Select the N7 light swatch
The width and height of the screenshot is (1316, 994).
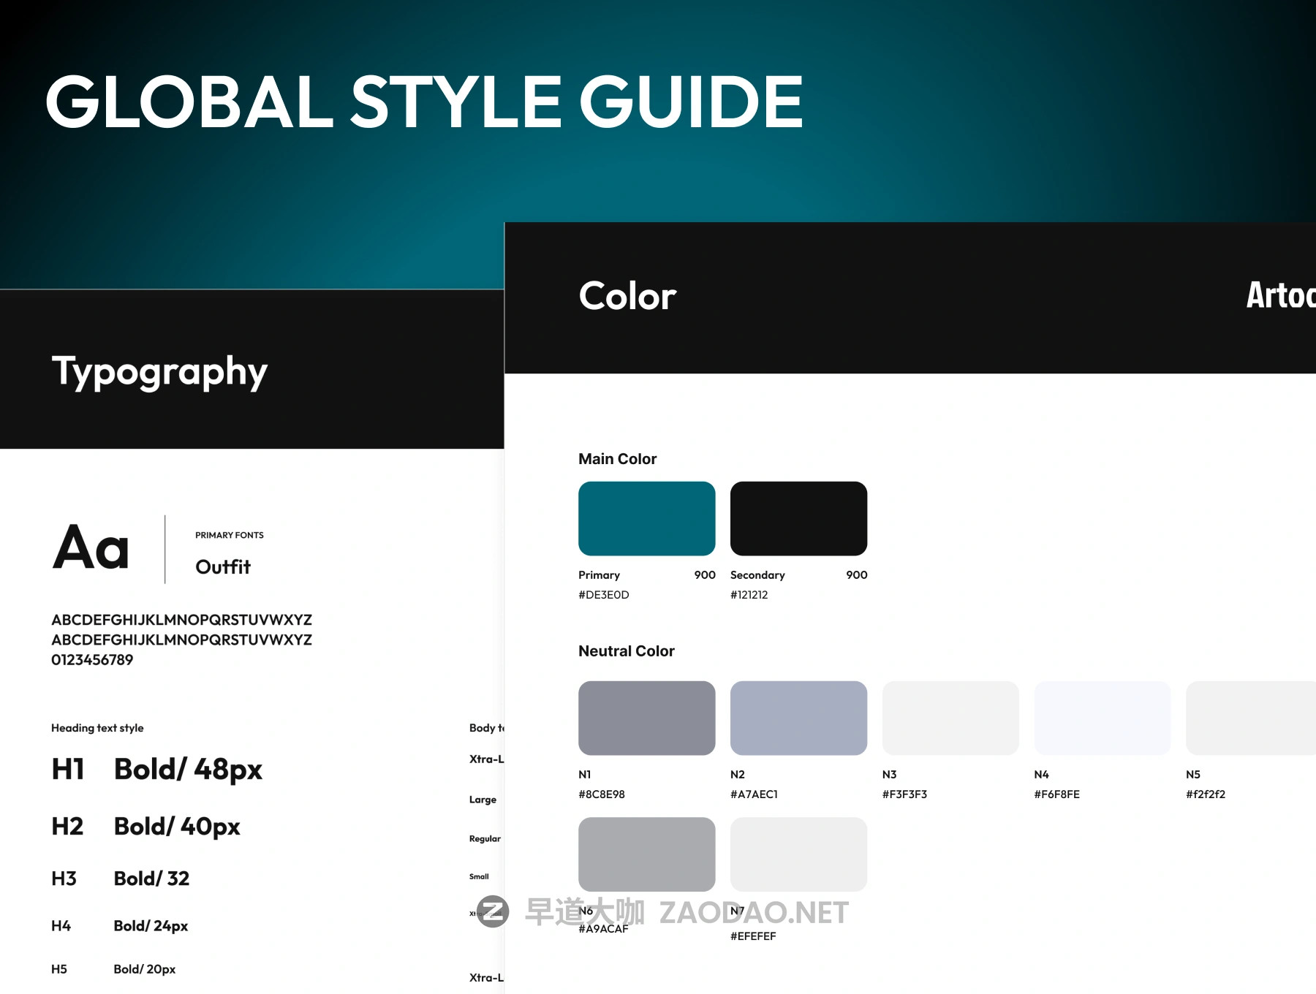pos(798,854)
